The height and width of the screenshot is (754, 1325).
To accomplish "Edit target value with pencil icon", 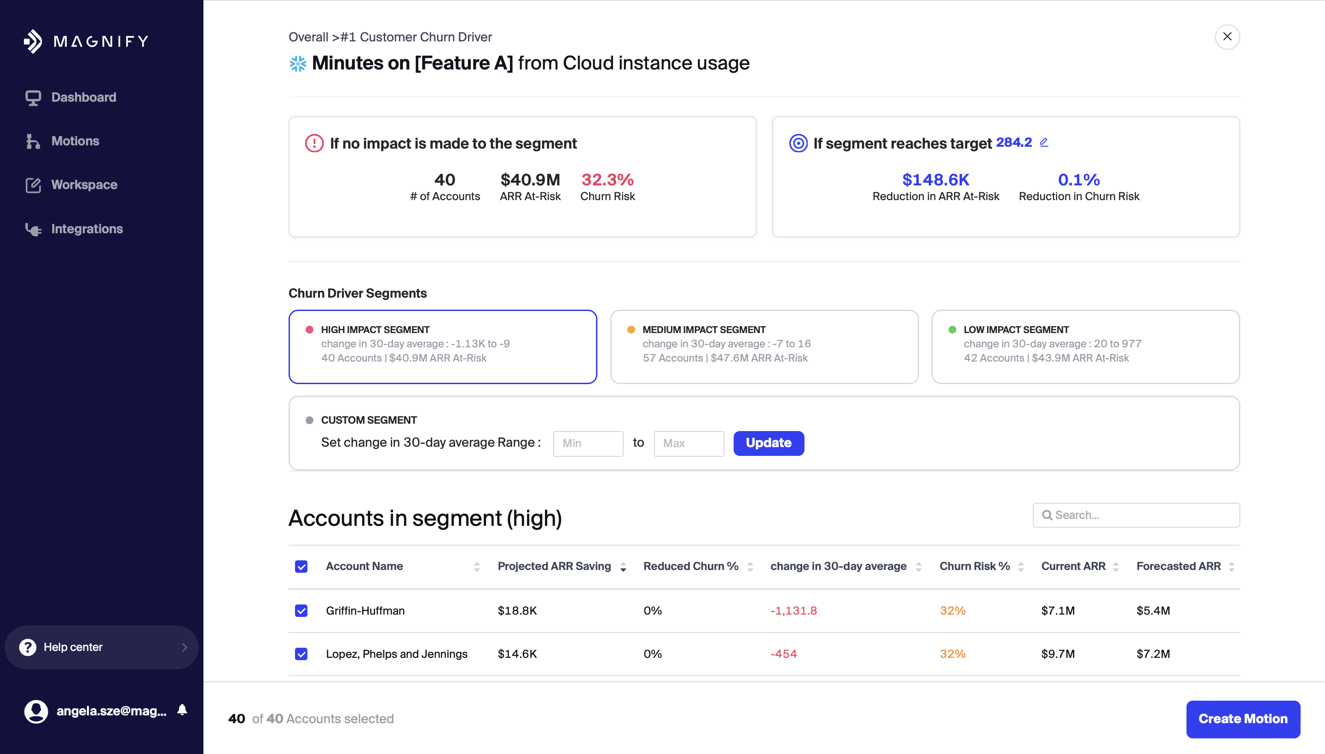I will (1044, 143).
